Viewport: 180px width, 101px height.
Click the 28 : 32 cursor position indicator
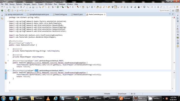(x=133, y=94)
